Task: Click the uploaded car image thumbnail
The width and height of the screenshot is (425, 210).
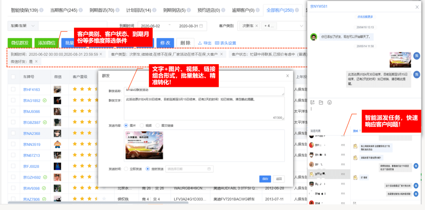Action: point(144,145)
